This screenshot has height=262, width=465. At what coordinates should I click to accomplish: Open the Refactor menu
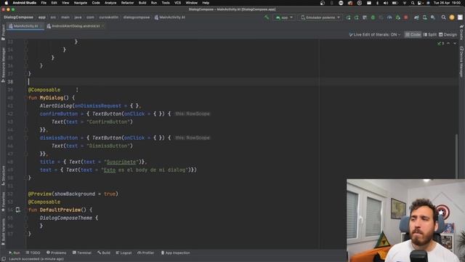click(x=127, y=3)
